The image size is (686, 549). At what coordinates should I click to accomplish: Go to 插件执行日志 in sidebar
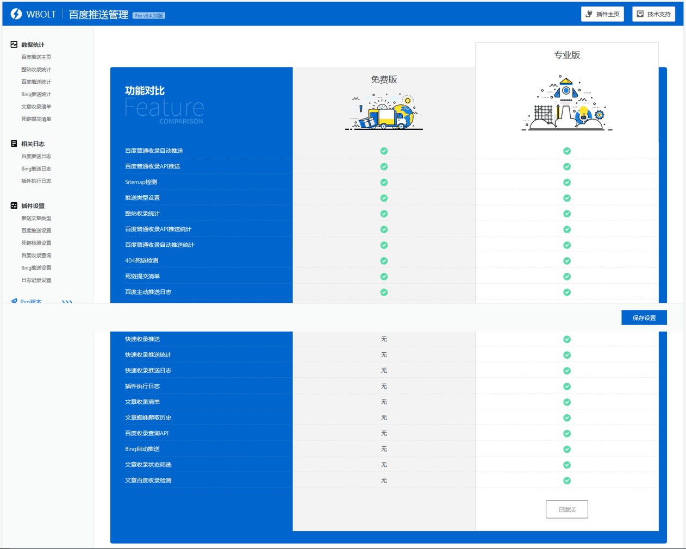tap(36, 181)
